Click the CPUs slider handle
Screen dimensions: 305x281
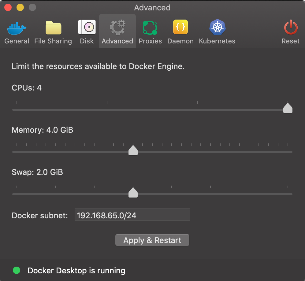[x=288, y=108]
